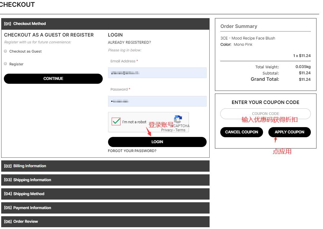Open the reCAPTCHA Privacy link

tap(167, 130)
